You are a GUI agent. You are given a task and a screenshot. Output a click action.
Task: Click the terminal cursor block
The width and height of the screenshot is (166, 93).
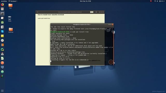51,61
